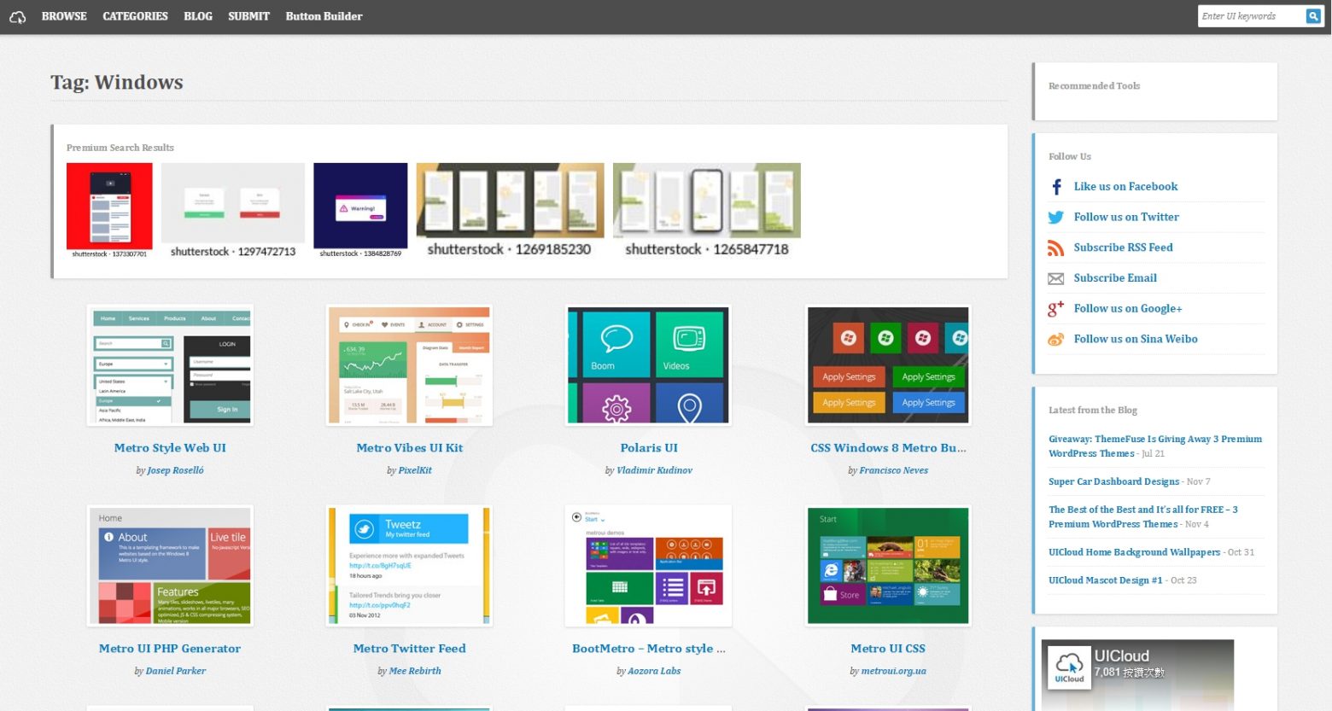Open the CATEGORIES menu item
The height and width of the screenshot is (711, 1332).
coord(135,16)
